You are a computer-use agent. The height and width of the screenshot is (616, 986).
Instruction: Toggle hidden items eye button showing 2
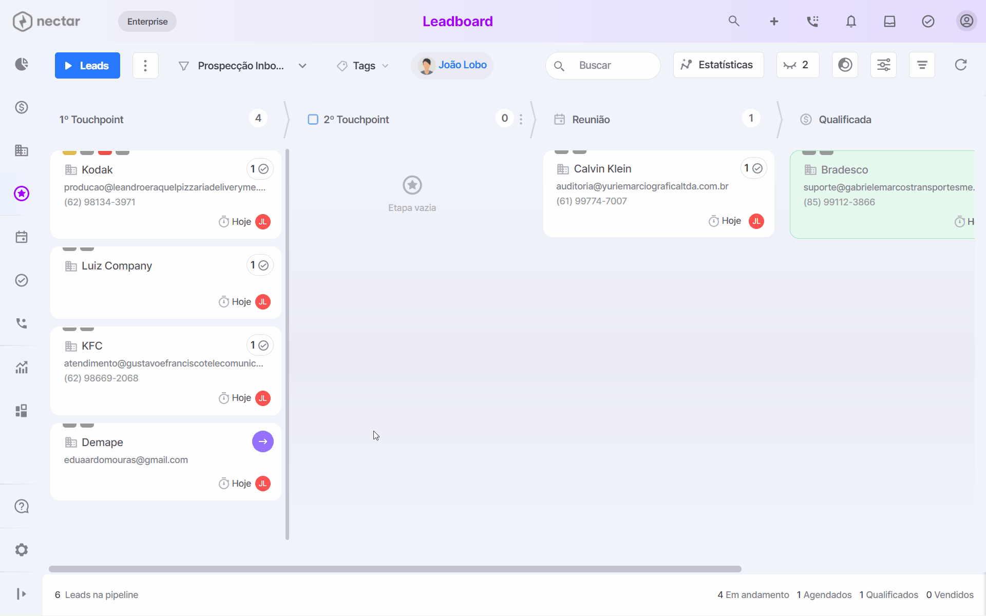798,65
